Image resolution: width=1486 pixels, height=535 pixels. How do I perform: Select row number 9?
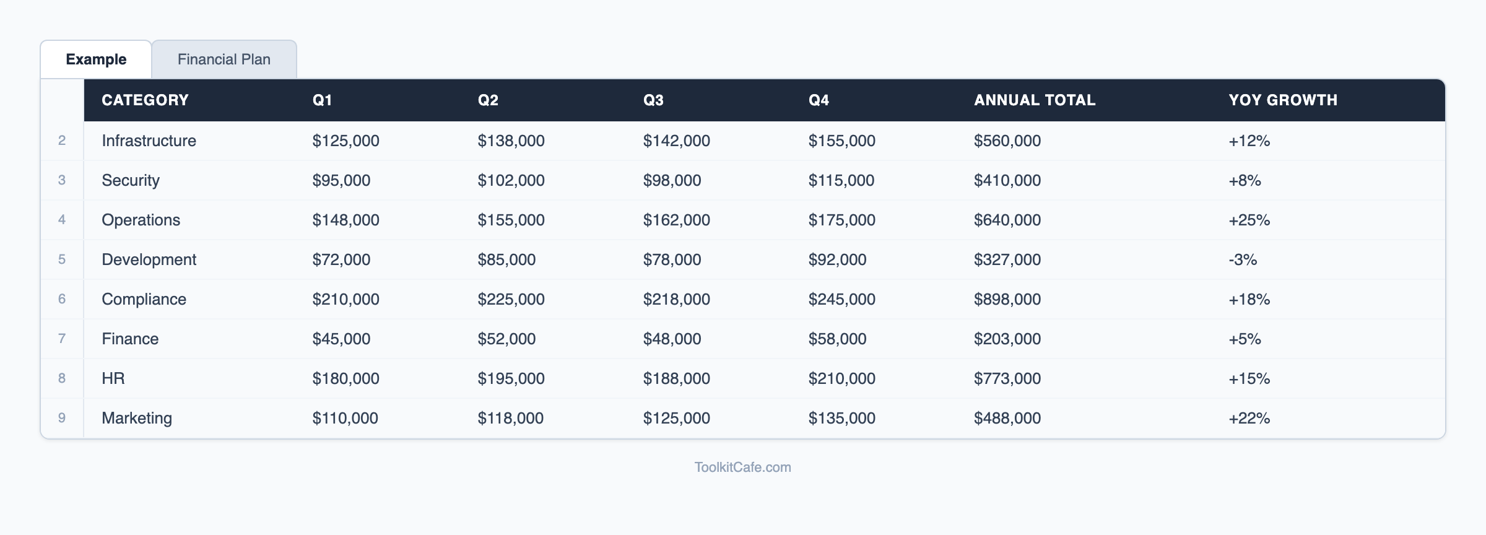click(x=62, y=418)
